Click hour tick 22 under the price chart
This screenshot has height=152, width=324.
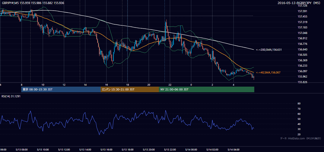(170, 85)
